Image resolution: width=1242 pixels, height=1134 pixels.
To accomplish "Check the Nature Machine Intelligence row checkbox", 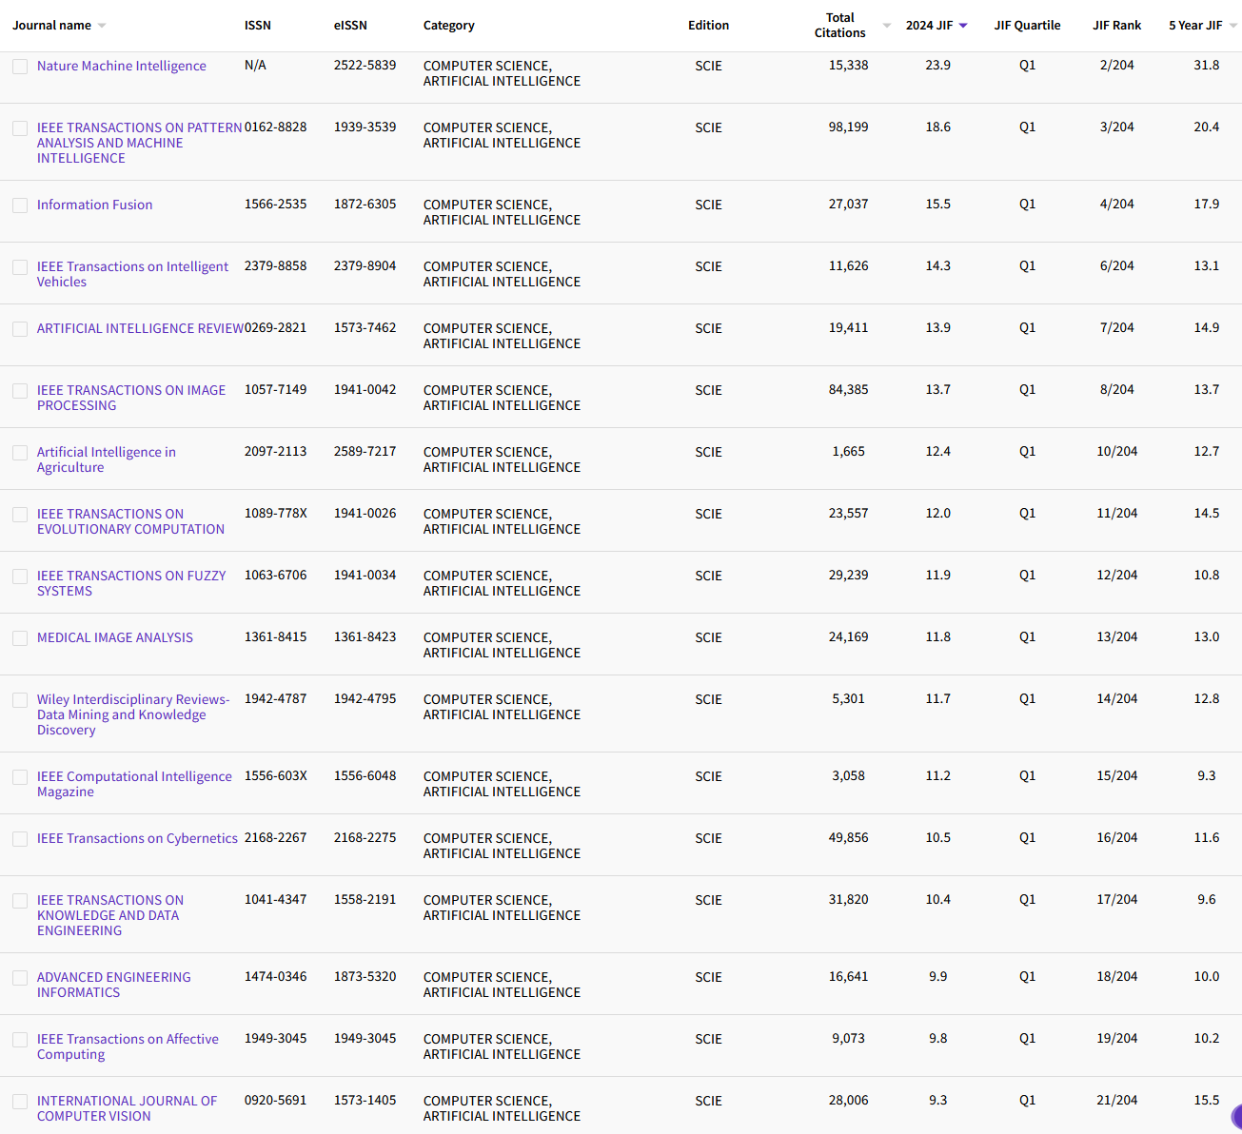I will click(20, 67).
